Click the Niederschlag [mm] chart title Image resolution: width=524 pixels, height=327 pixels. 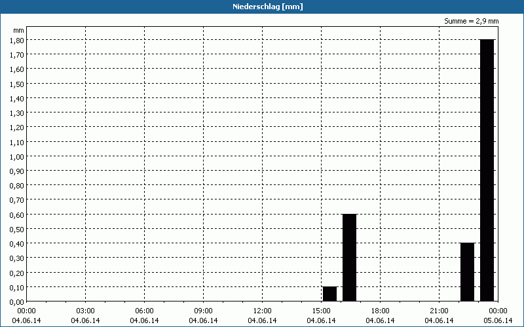(x=268, y=7)
